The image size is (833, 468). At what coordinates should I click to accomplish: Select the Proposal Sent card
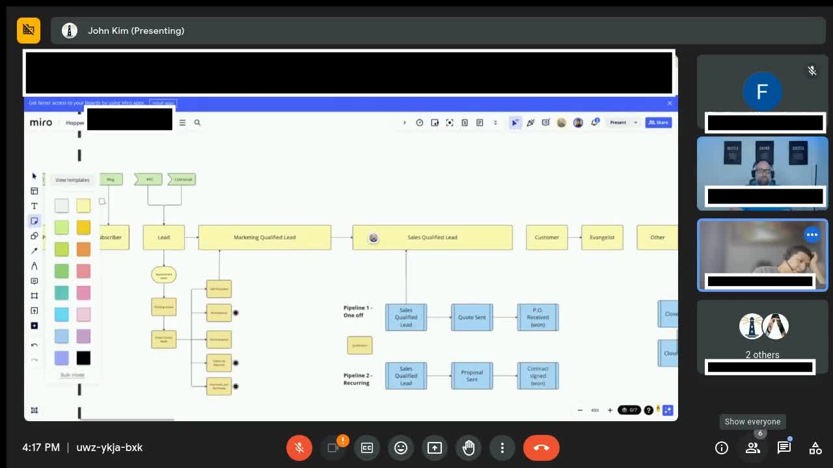(472, 376)
